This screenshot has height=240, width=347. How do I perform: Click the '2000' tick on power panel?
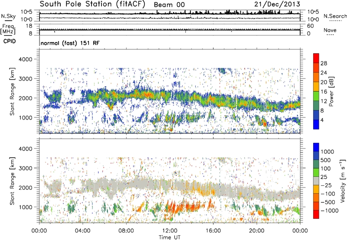[25, 98]
